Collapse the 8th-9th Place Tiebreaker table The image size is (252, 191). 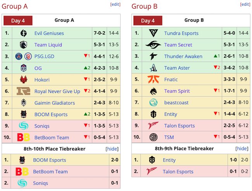click(x=242, y=149)
